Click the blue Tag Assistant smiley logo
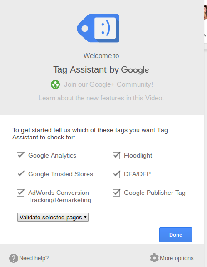The image size is (207, 267). (x=98, y=28)
